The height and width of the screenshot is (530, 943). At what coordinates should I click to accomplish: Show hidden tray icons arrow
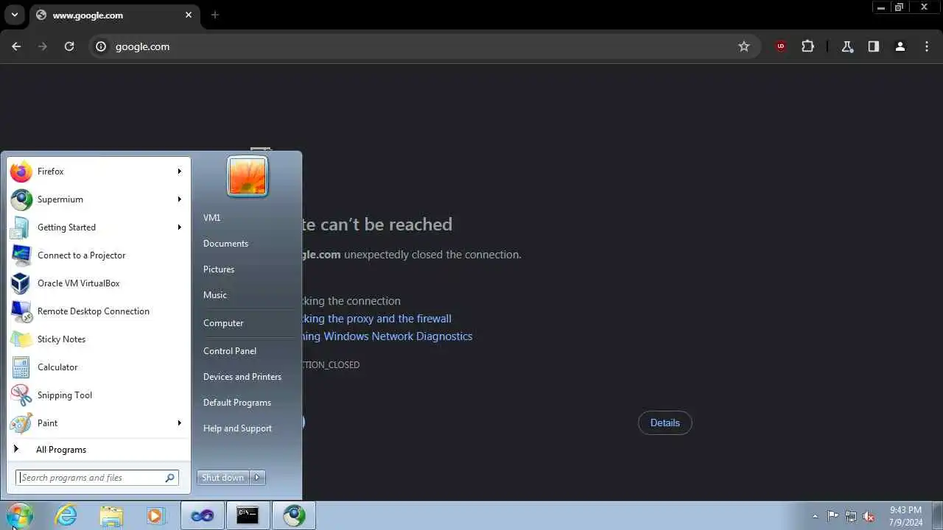[x=815, y=516]
